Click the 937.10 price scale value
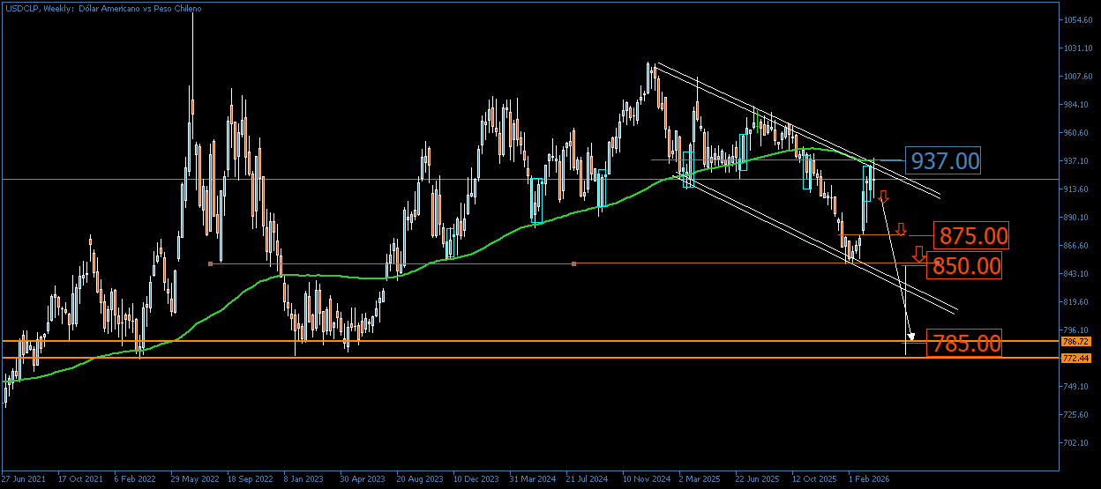This screenshot has width=1101, height=489. pyautogui.click(x=1078, y=160)
